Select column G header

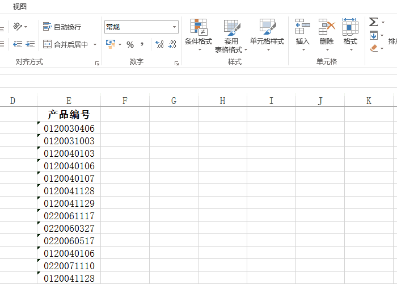click(x=174, y=101)
